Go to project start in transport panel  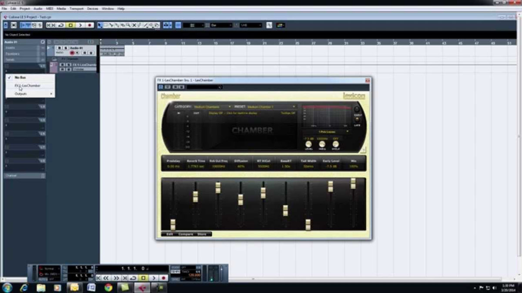point(99,278)
